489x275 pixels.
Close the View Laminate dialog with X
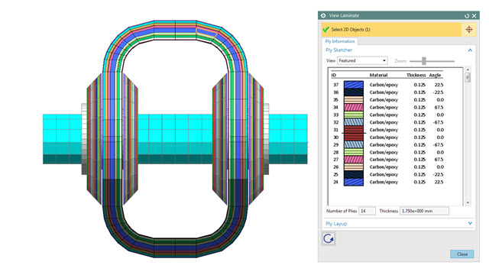point(474,16)
